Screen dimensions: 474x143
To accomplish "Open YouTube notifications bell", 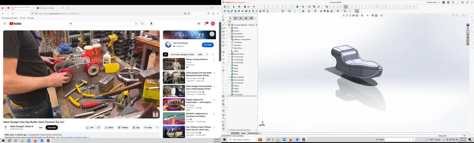I will click(x=205, y=24).
